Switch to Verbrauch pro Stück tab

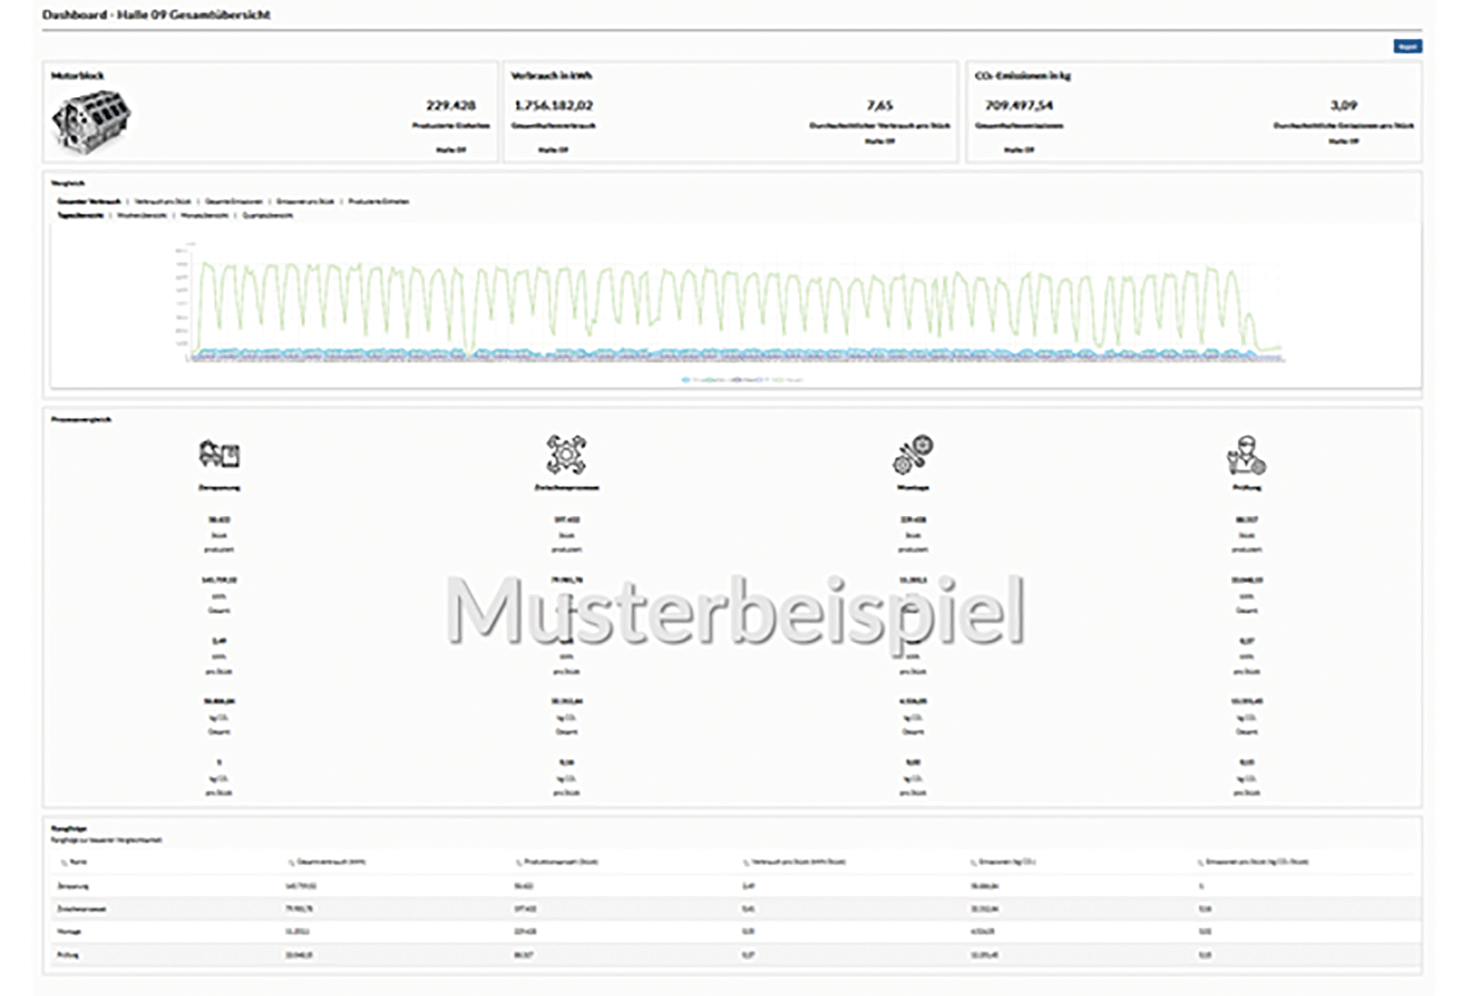(x=163, y=202)
